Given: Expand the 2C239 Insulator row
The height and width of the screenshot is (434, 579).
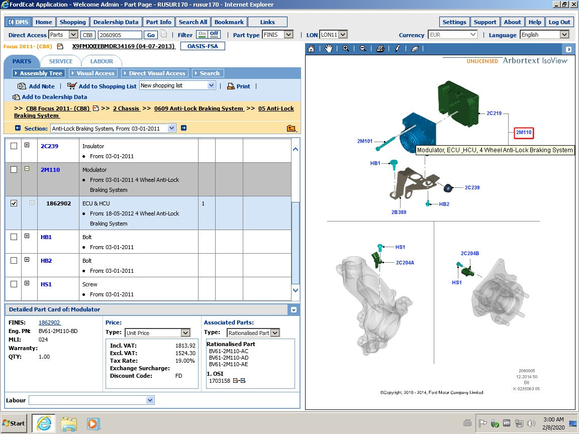Looking at the screenshot, I should 27,146.
